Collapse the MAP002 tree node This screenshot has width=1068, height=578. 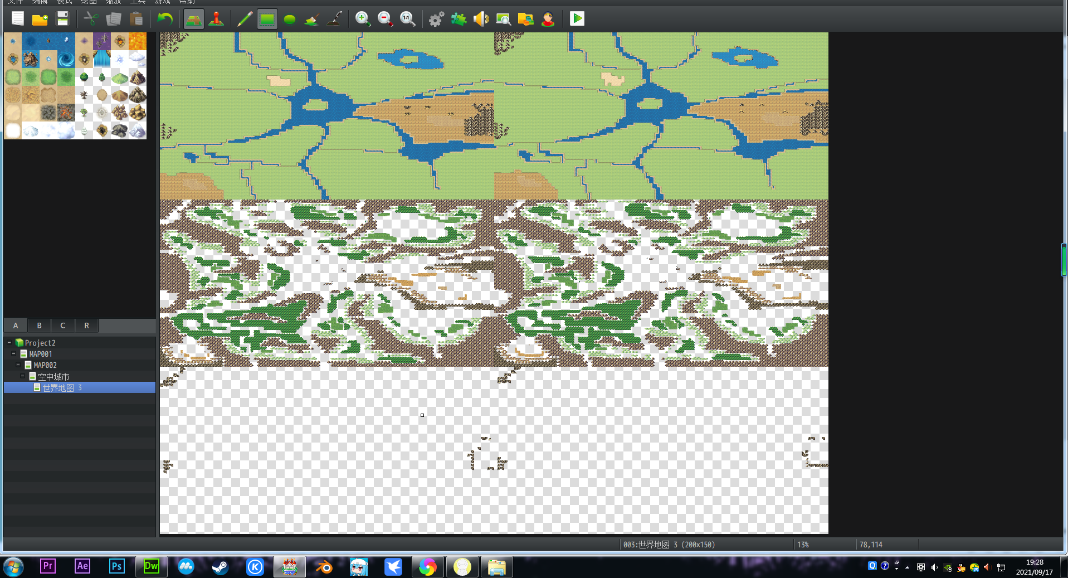click(x=18, y=365)
